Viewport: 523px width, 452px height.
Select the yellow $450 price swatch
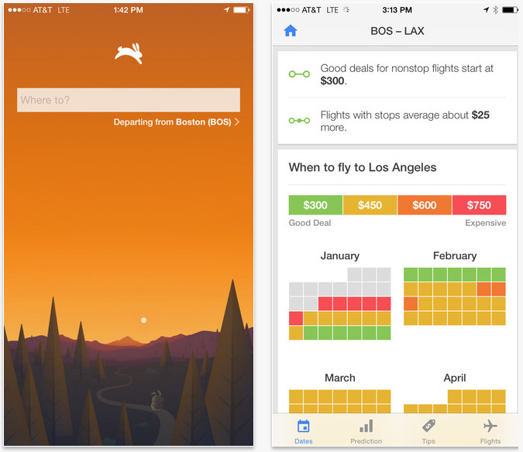pyautogui.click(x=370, y=205)
